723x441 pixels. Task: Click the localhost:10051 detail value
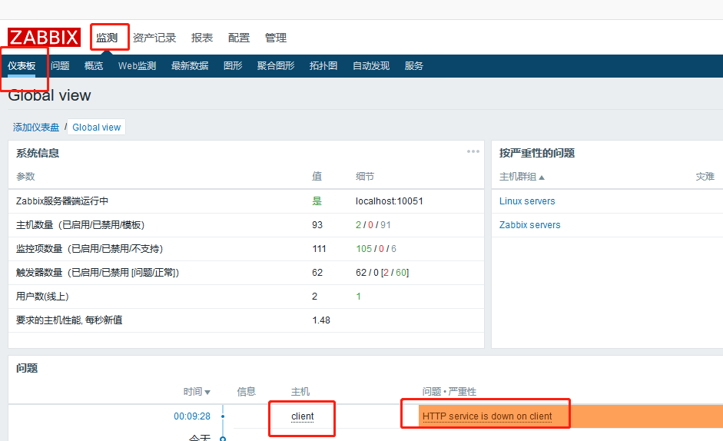(390, 201)
